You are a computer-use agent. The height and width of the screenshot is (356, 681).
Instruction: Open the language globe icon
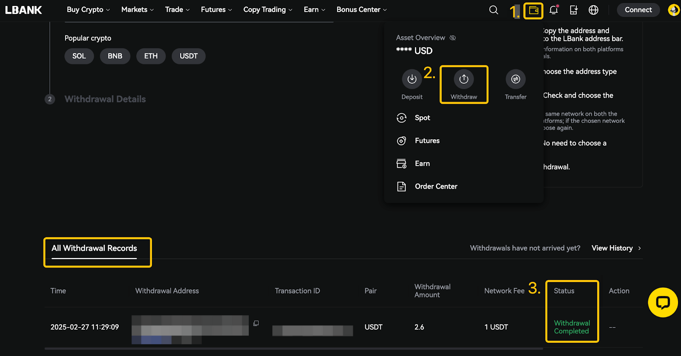click(x=593, y=10)
